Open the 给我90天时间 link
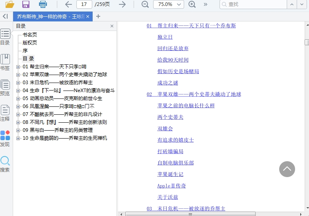The width and height of the screenshot is (309, 216). tap(173, 60)
